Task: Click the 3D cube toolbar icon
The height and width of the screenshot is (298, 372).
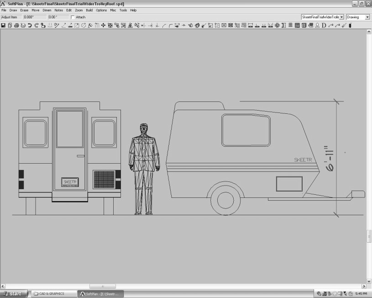Action: pyautogui.click(x=197, y=26)
